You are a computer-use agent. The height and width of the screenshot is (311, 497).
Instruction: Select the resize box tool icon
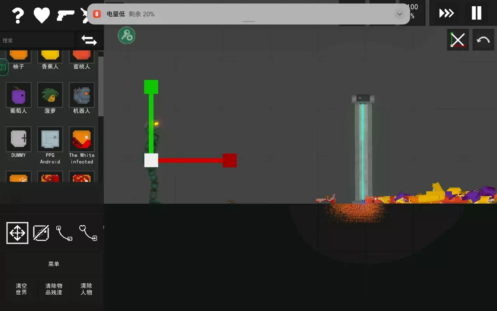pyautogui.click(x=41, y=233)
